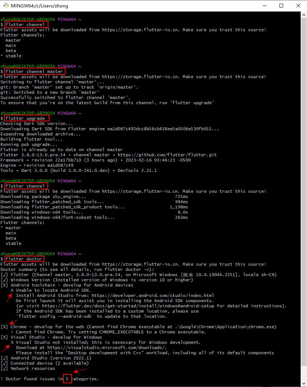Click 'Framework • revision 22e17bb710' line
This screenshot has height=387, width=307.
coord(95,160)
